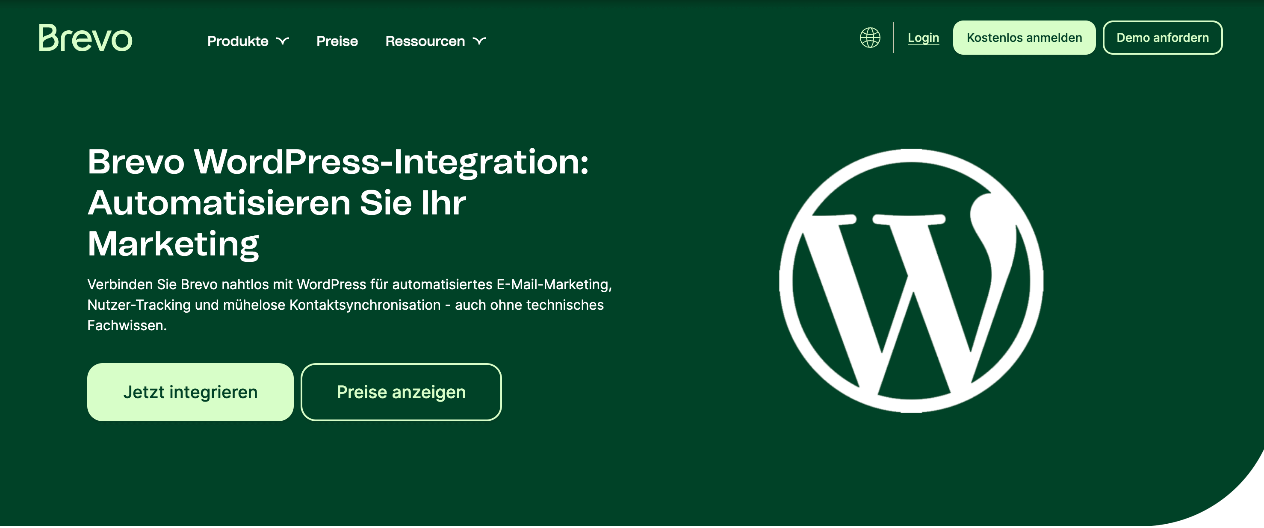The image size is (1264, 528).
Task: Request a demo via Demo anfordern
Action: (x=1162, y=38)
